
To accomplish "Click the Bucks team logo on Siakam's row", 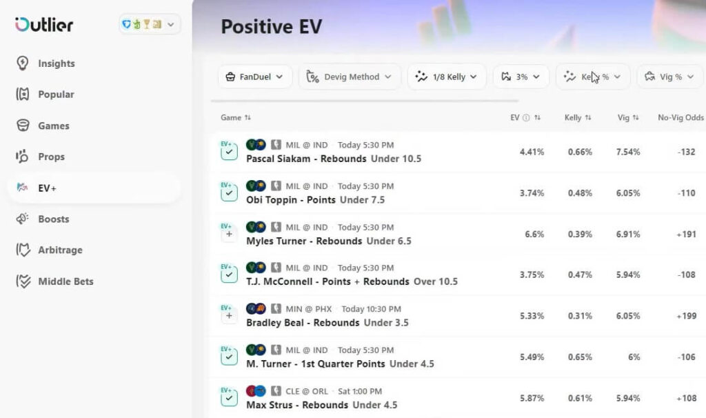I will tap(252, 145).
